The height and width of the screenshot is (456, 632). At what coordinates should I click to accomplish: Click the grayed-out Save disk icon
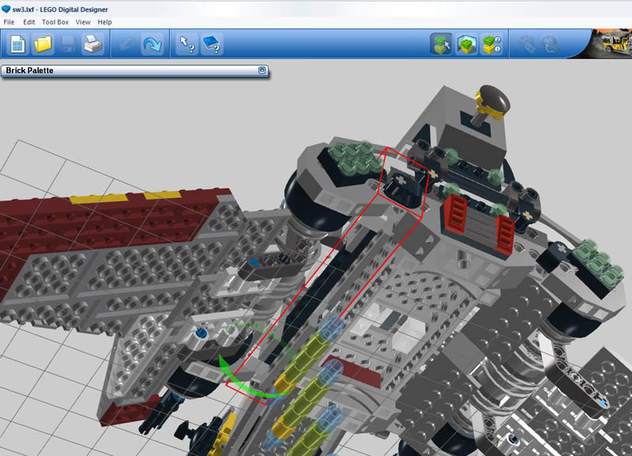tap(67, 44)
